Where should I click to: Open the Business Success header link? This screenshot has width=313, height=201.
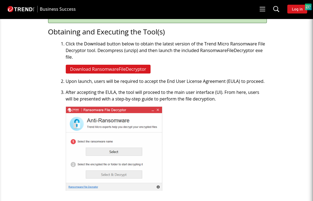coord(58,9)
